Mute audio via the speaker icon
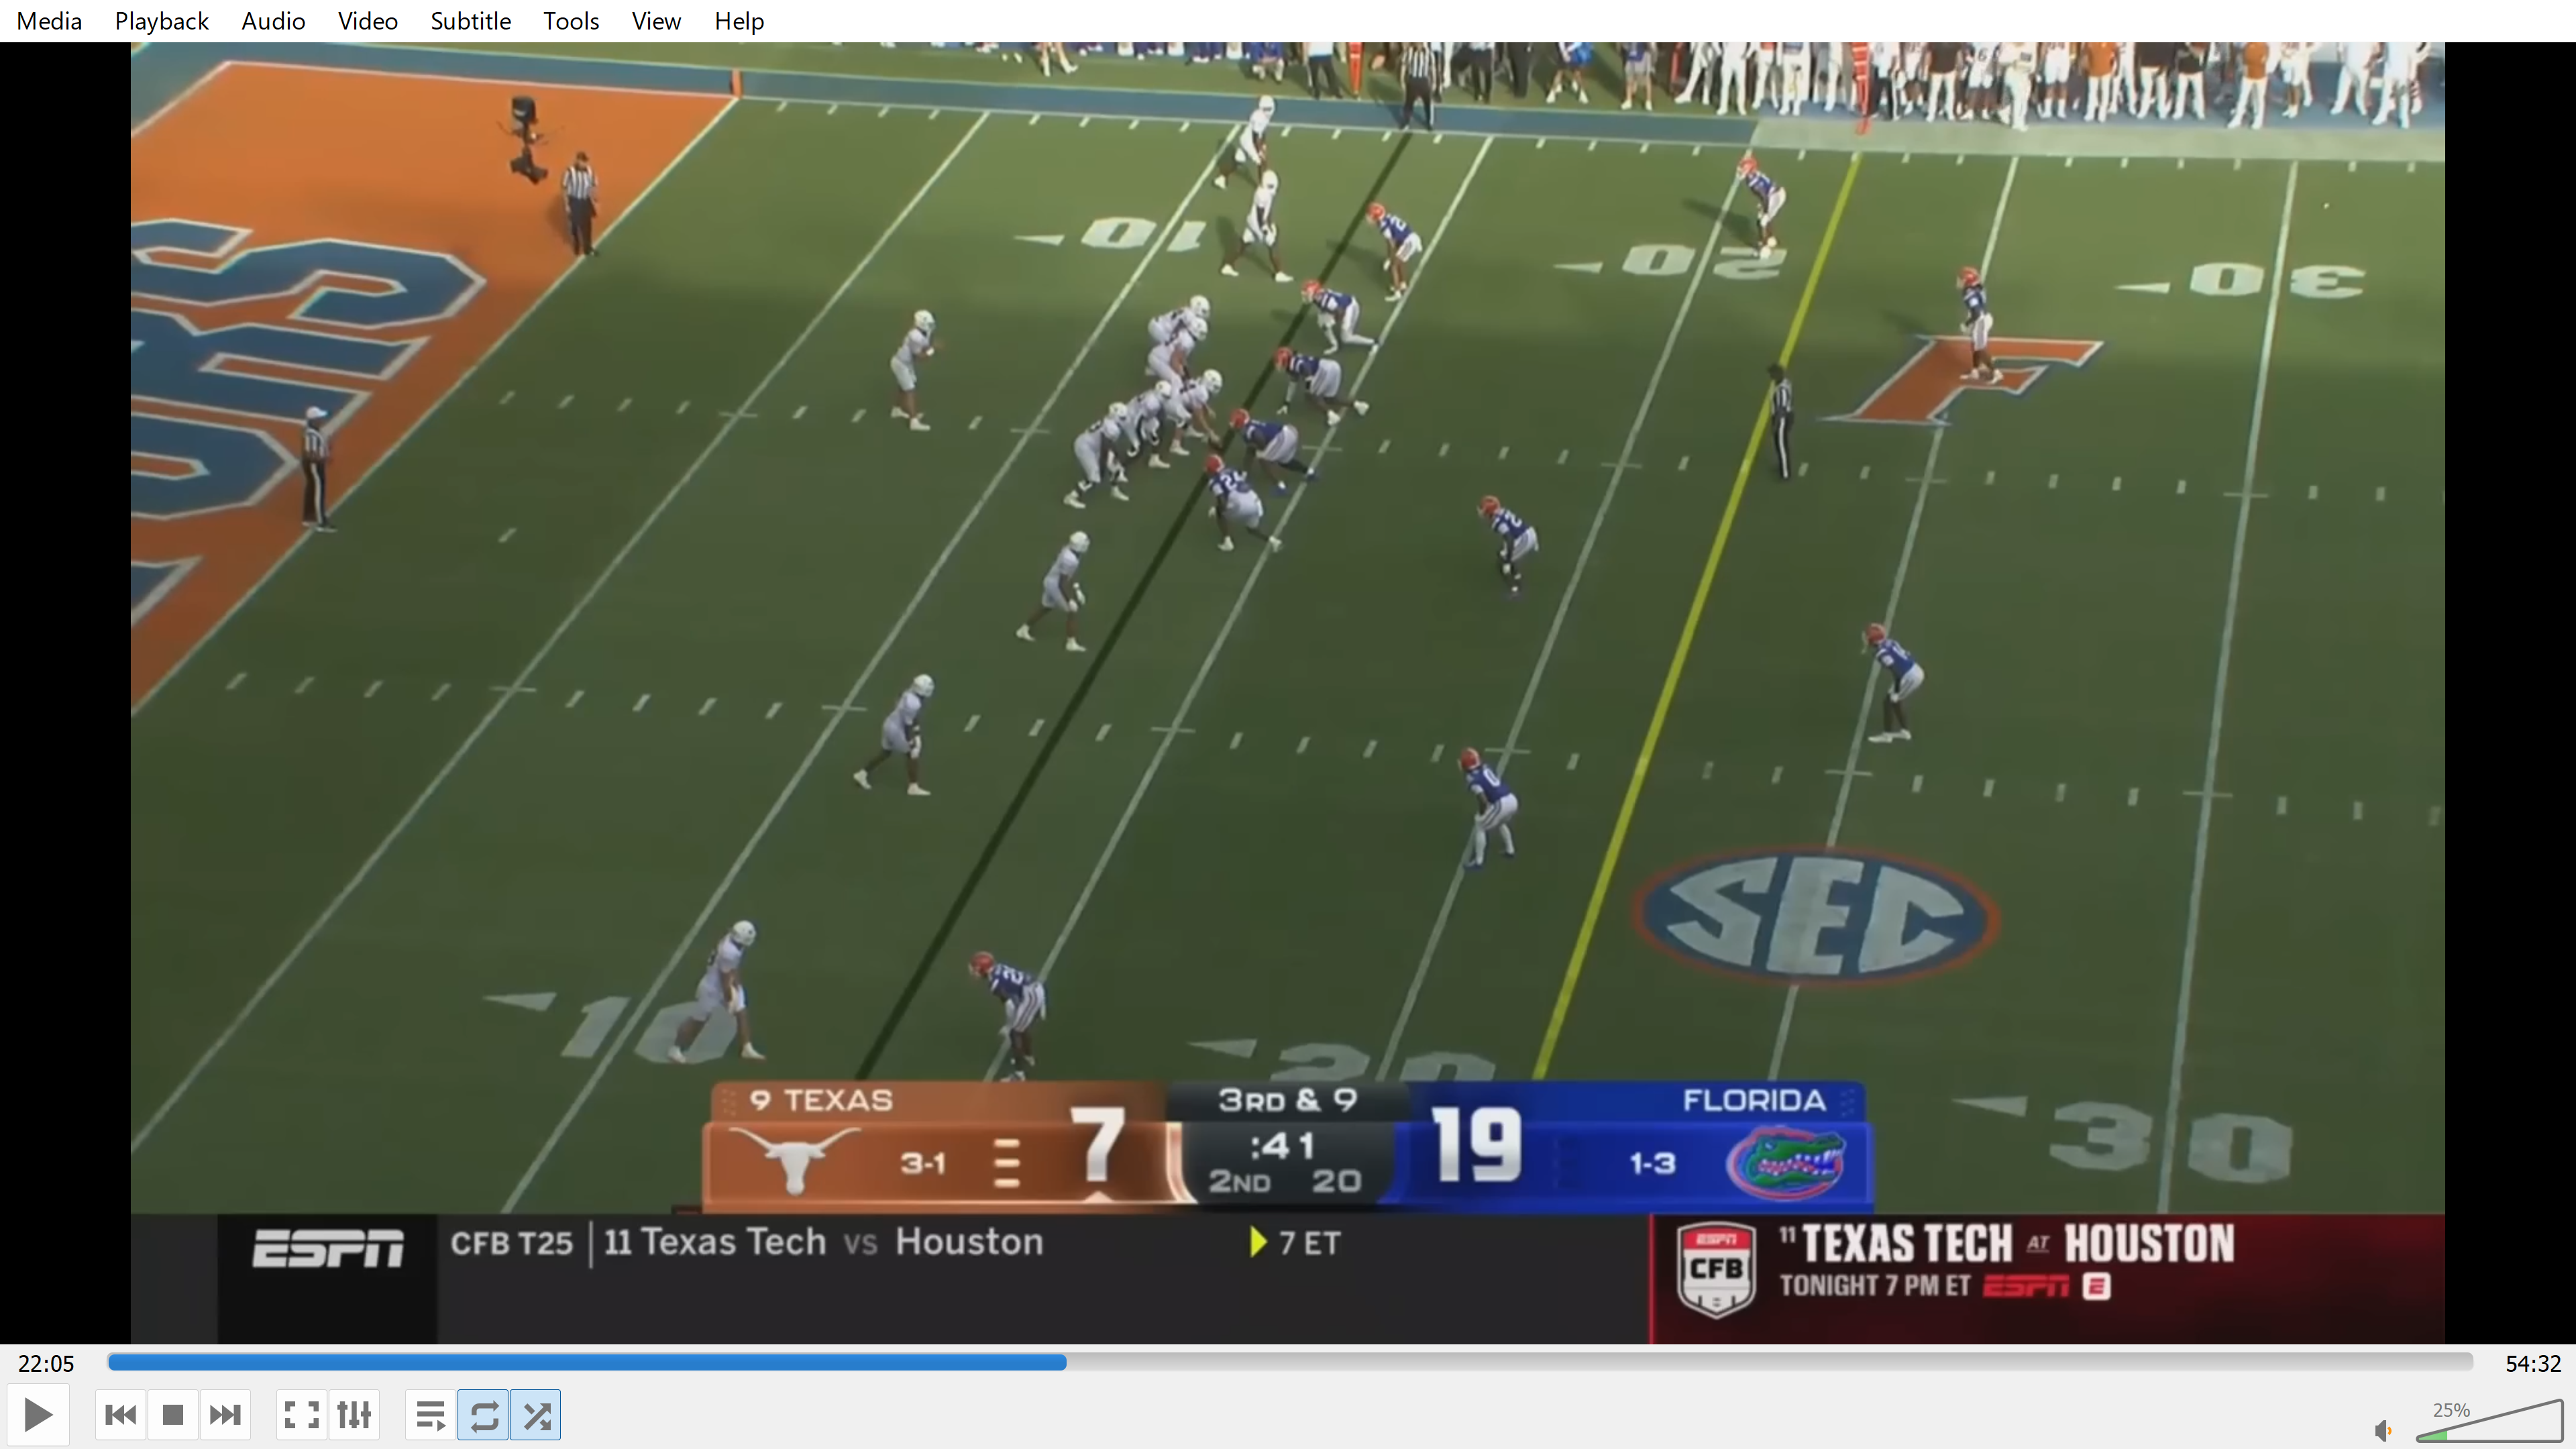 tap(2383, 1430)
